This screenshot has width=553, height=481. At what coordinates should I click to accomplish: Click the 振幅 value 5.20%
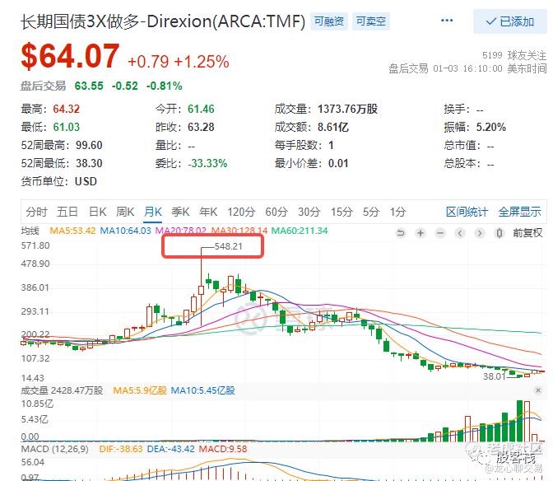point(491,127)
